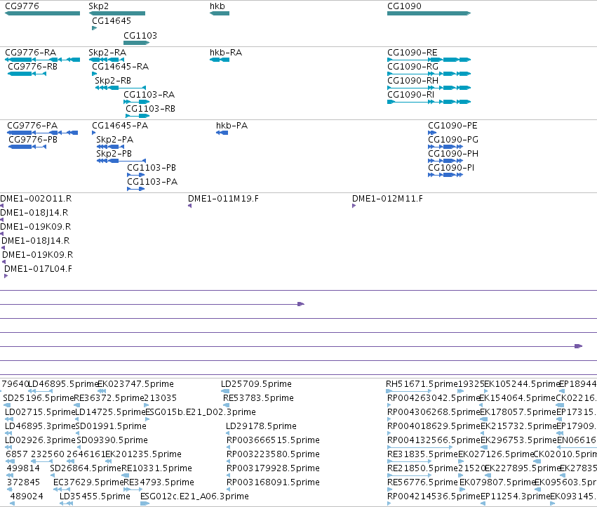Click the Skp2-RA transcript label
Viewport: 597px width, 507px height.
click(107, 53)
